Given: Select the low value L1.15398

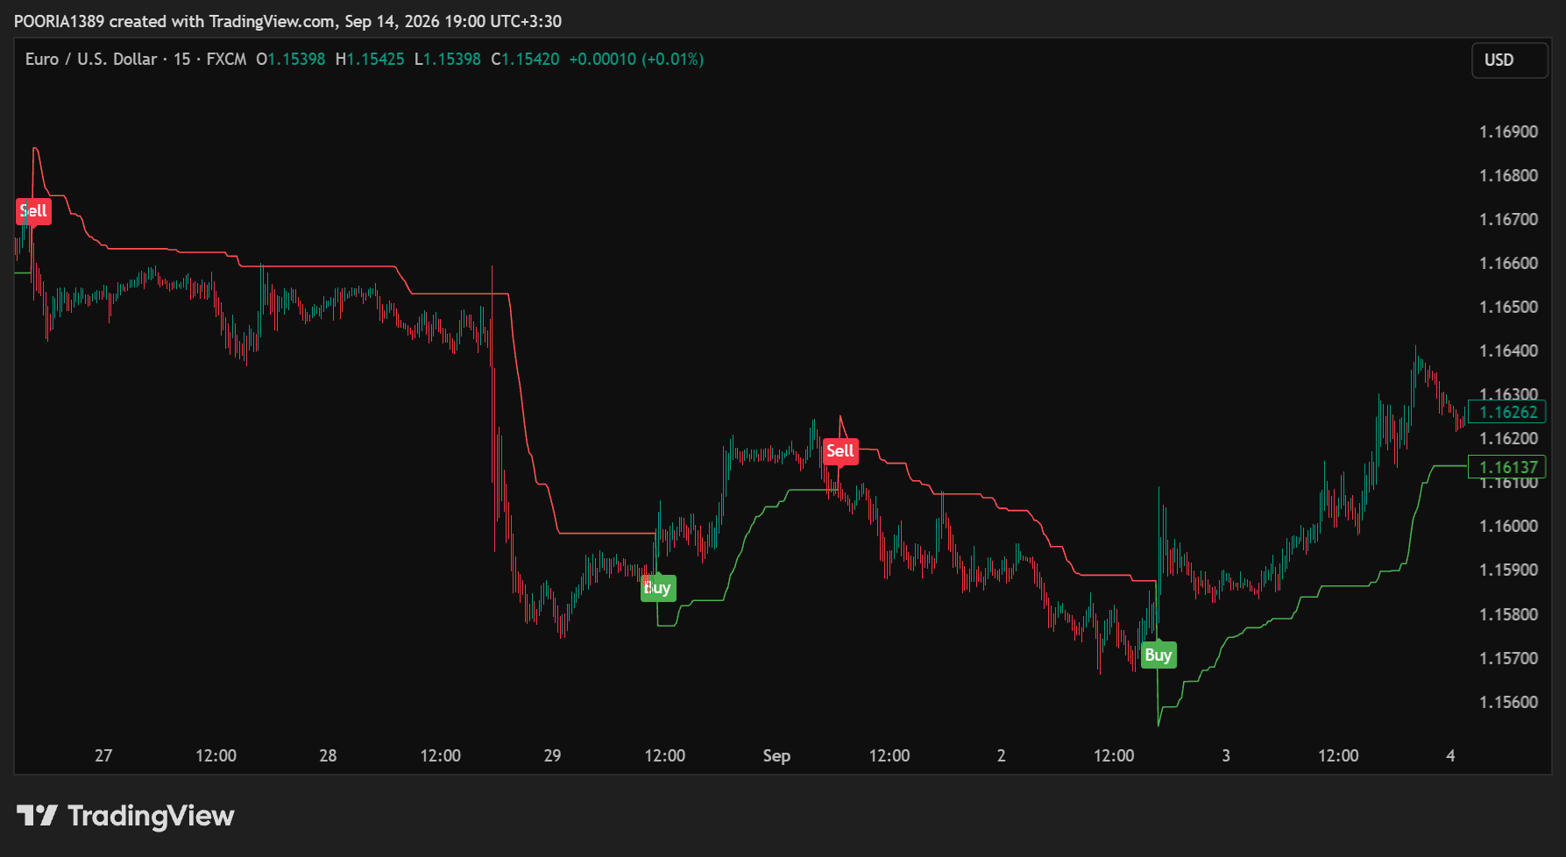Looking at the screenshot, I should click(447, 59).
